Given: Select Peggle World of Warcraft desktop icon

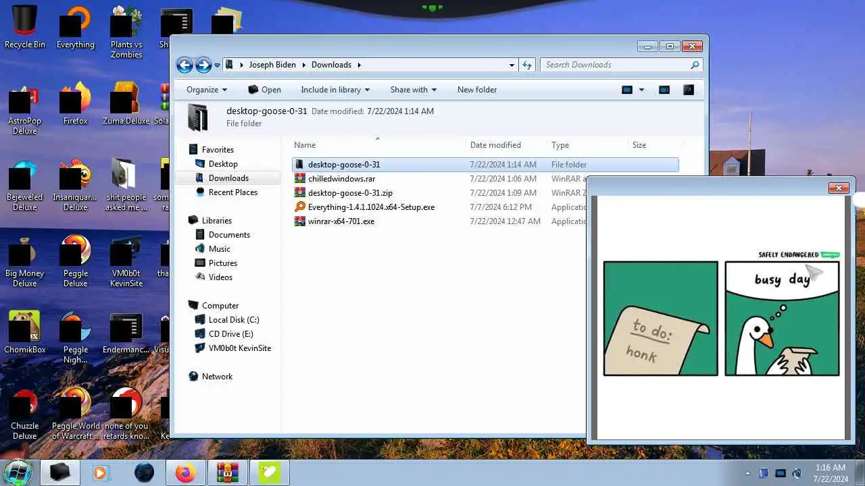Looking at the screenshot, I should 76,413.
